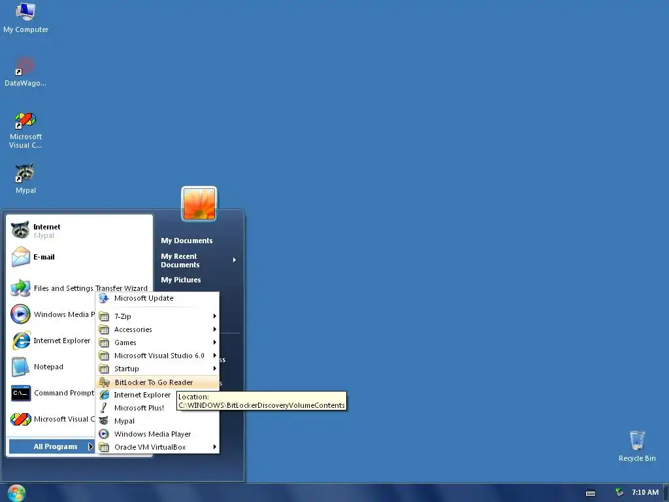Click Show Desktop strip at taskbar end
This screenshot has width=669, height=502.
point(666,493)
